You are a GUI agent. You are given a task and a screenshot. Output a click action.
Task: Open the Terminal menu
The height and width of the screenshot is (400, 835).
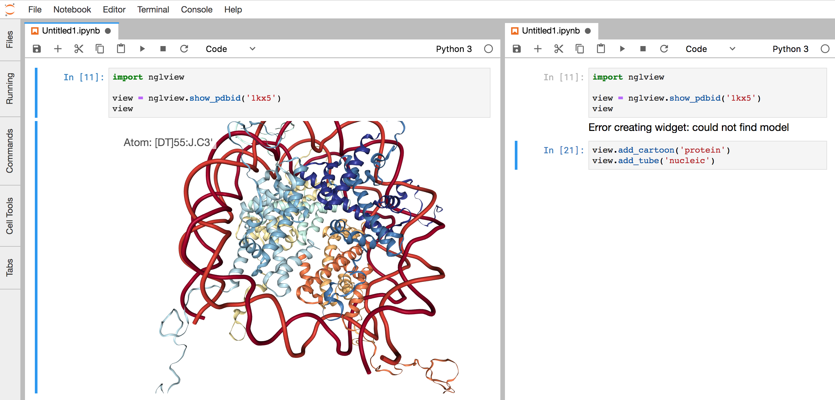[x=153, y=9]
